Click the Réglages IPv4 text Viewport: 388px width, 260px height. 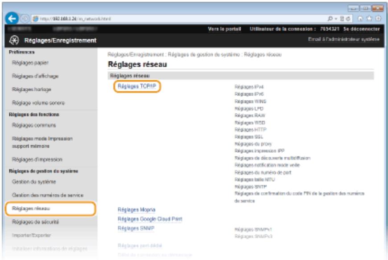249,87
